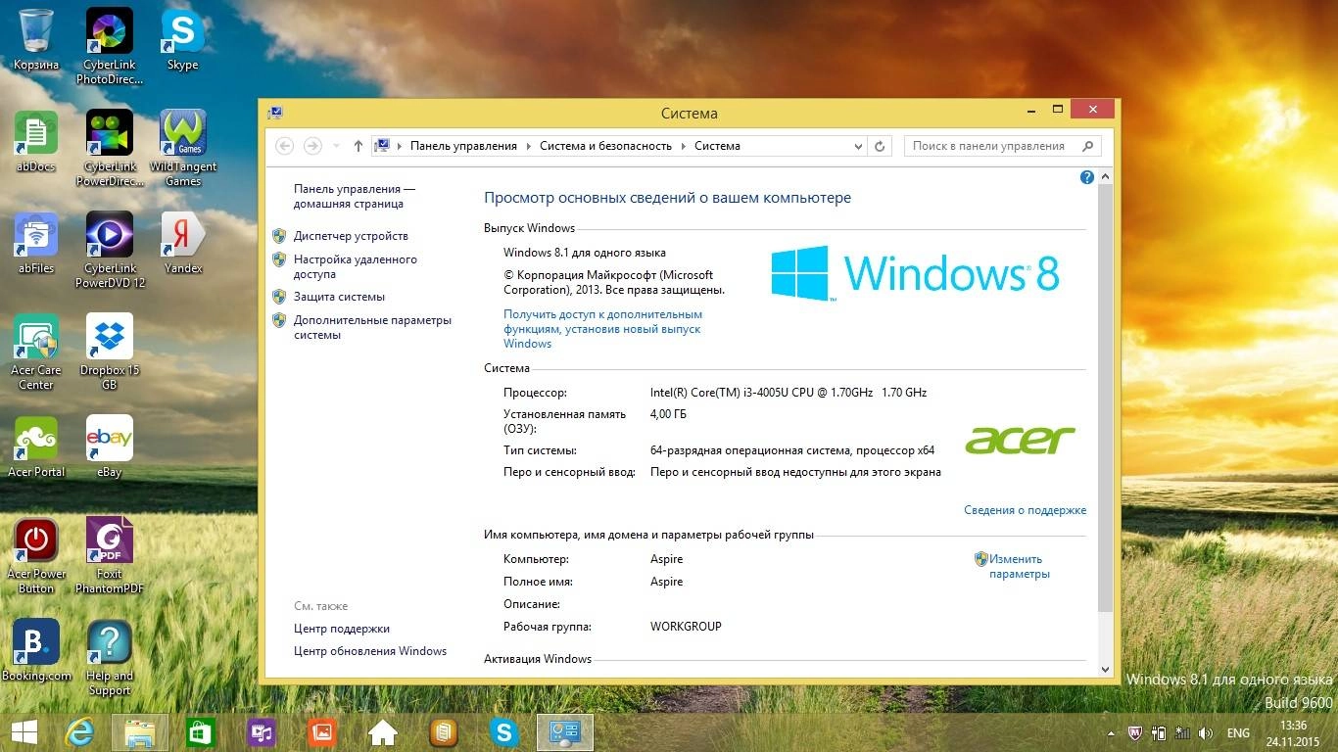Switch the ENG input language indicator

pos(1238,733)
